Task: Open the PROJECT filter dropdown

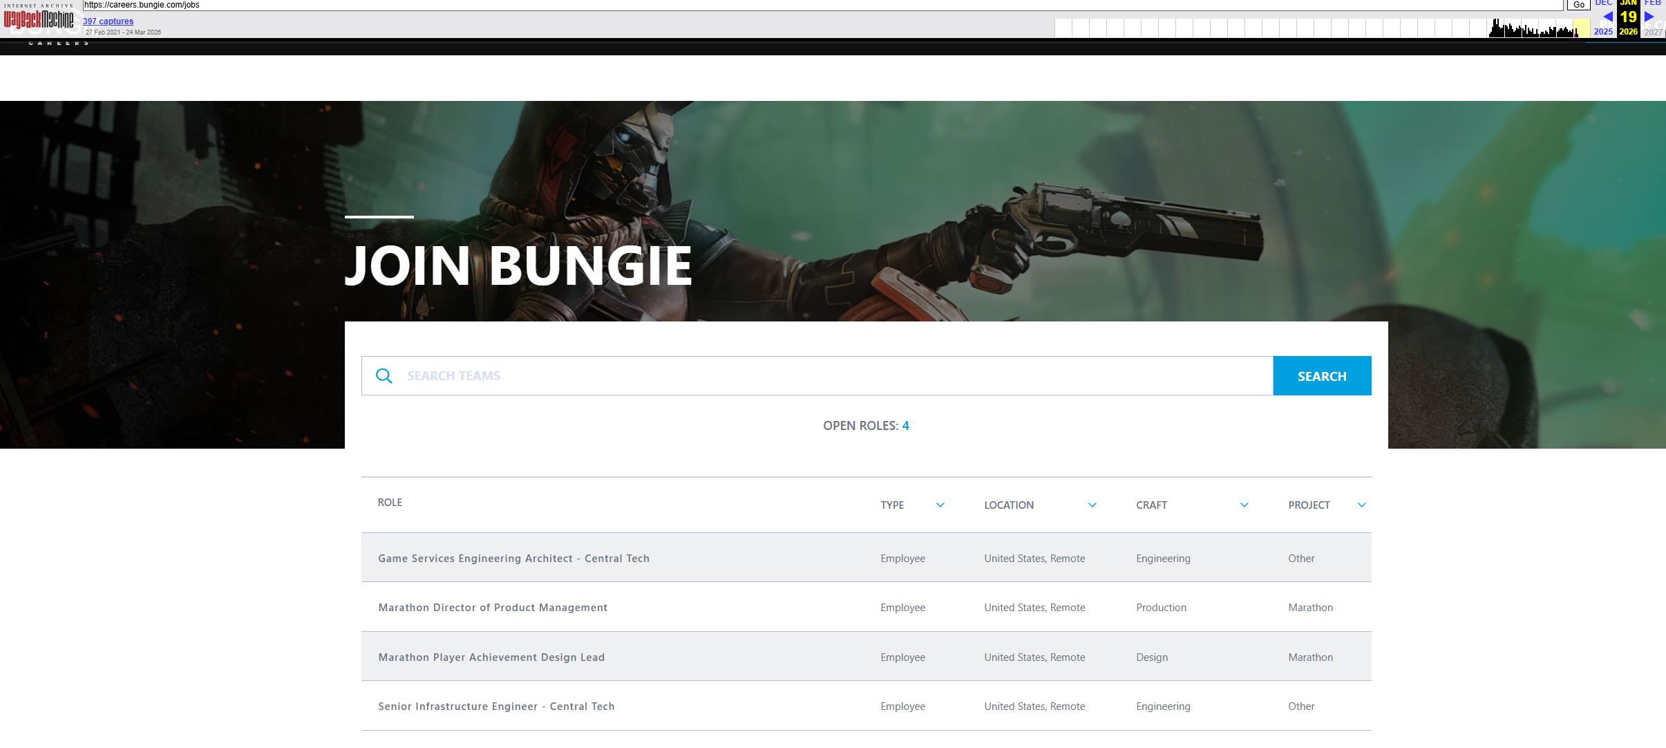Action: [1361, 505]
